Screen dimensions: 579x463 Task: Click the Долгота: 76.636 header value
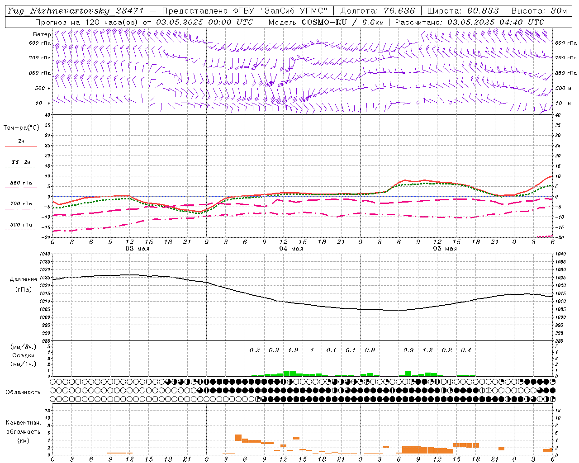click(x=378, y=11)
